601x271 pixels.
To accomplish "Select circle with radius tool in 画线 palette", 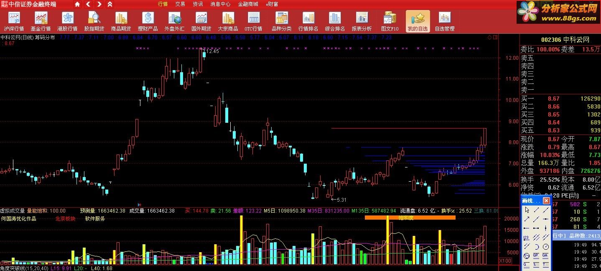I will coord(546,247).
